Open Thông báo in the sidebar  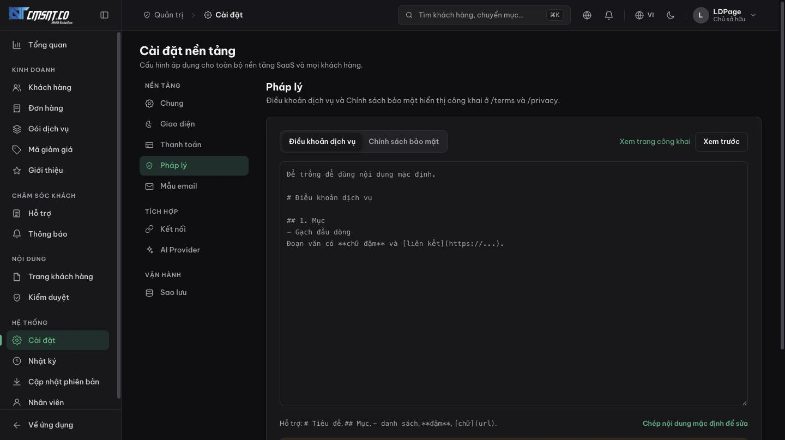tap(58, 234)
